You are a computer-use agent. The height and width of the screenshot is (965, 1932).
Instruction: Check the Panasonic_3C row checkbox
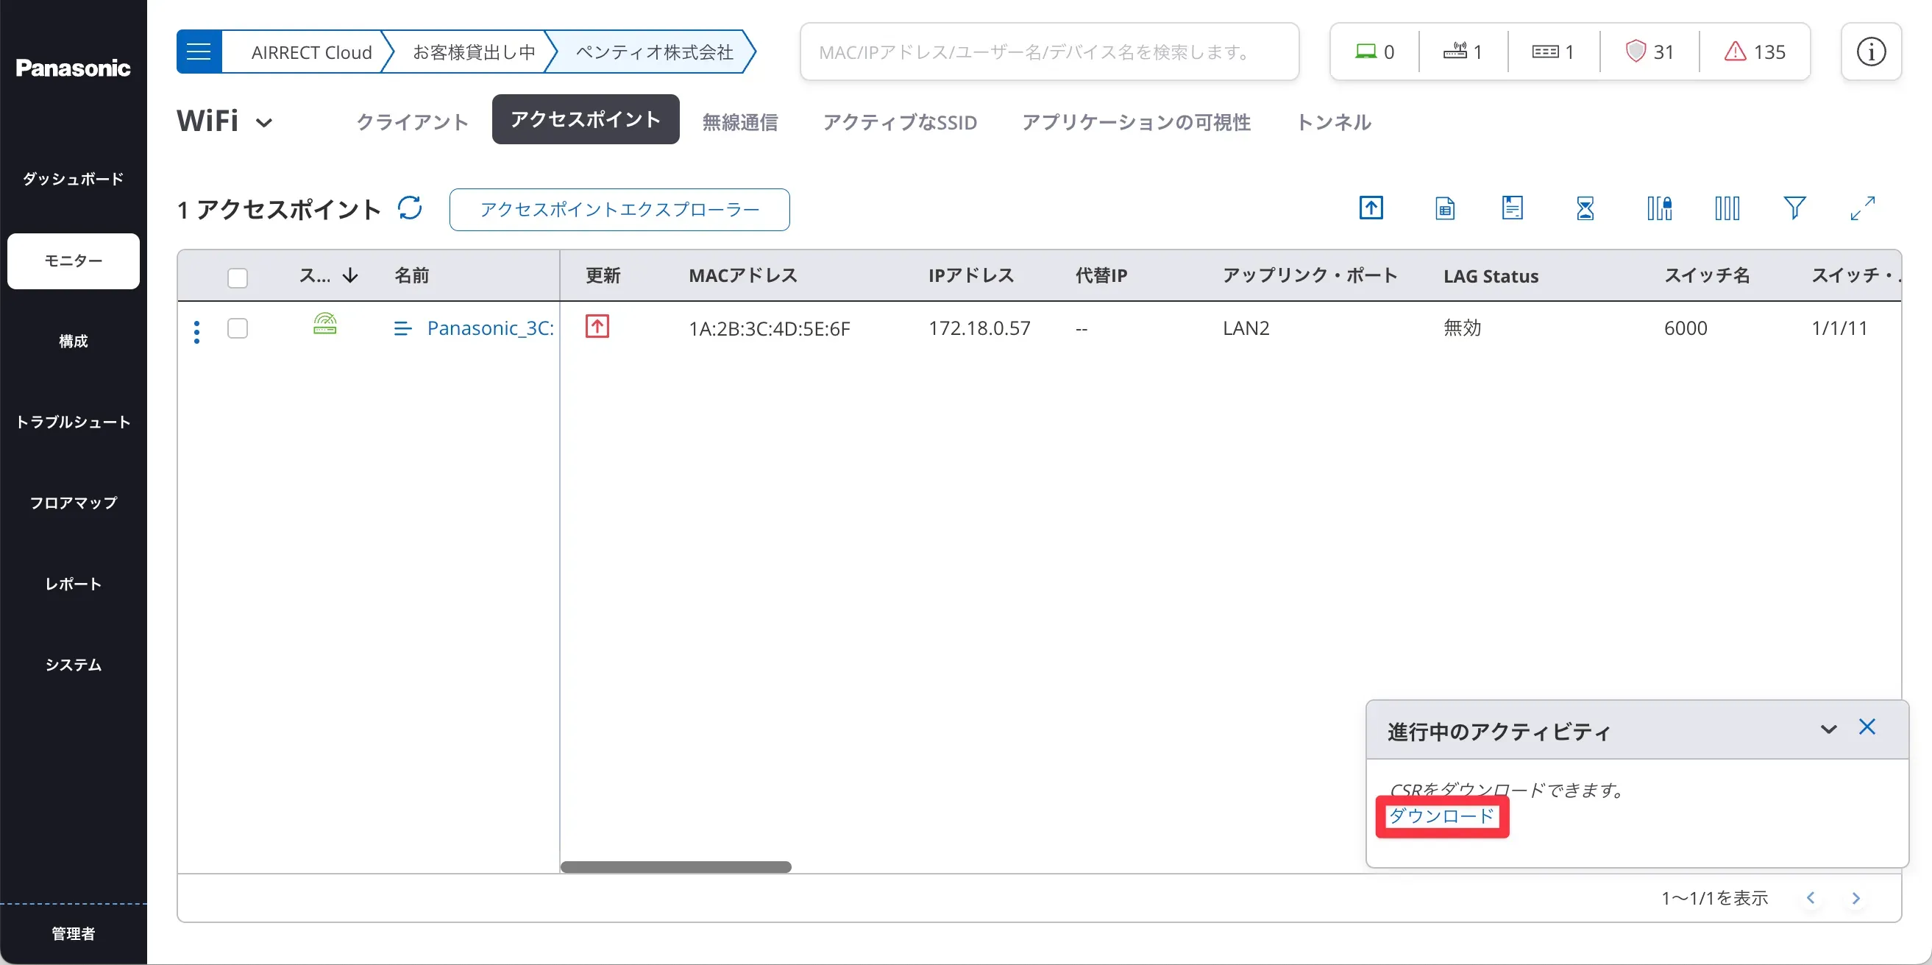(x=237, y=329)
